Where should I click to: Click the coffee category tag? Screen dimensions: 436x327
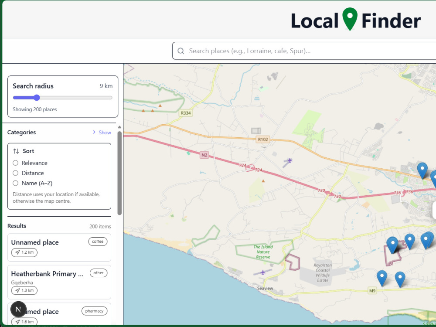point(98,242)
